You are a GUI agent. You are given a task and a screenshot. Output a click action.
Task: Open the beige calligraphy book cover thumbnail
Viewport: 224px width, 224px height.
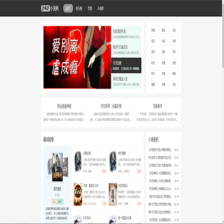[x=113, y=194]
